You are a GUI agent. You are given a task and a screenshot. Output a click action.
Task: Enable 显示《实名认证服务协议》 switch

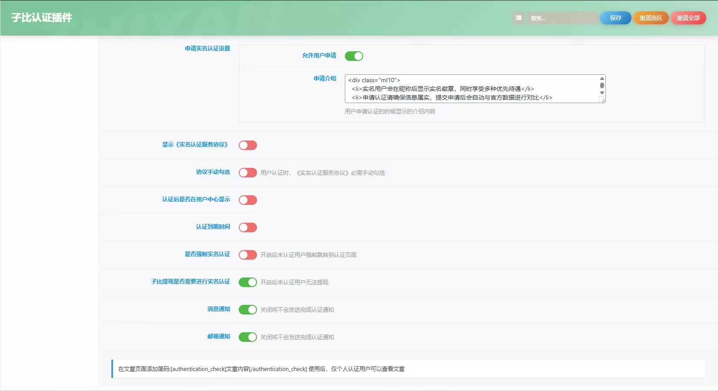pyautogui.click(x=248, y=145)
